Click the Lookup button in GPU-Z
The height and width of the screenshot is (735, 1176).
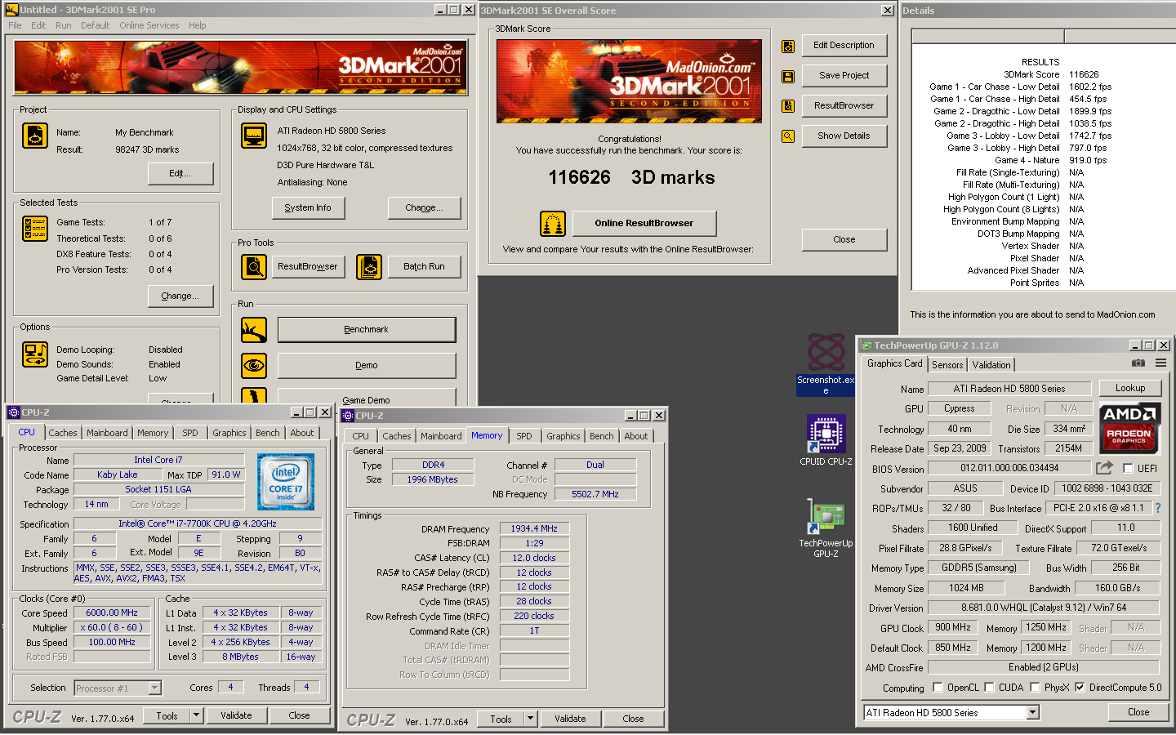pos(1130,388)
